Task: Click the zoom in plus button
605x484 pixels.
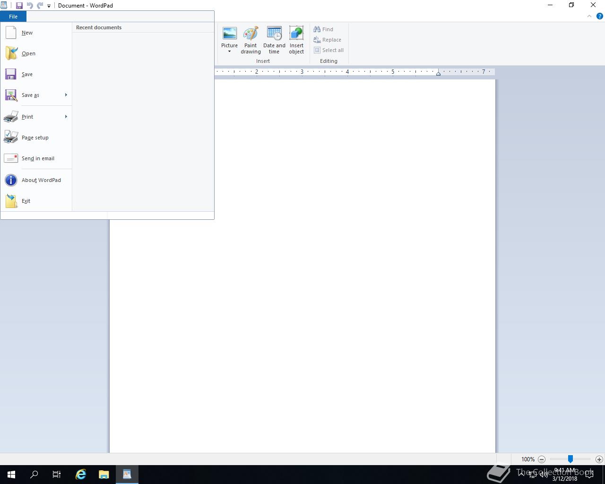Action: [x=599, y=459]
